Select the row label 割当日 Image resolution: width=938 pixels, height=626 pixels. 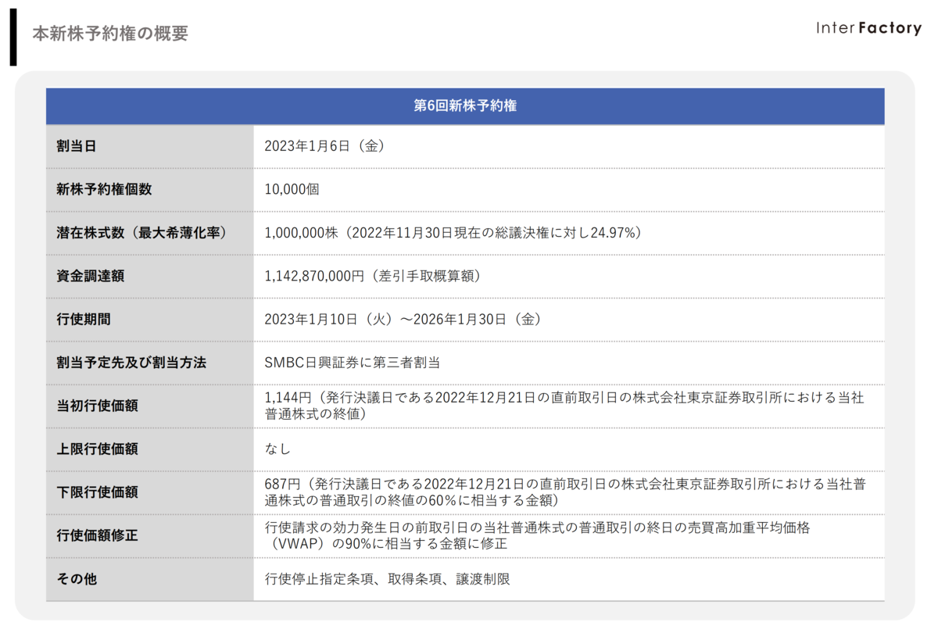coord(77,146)
